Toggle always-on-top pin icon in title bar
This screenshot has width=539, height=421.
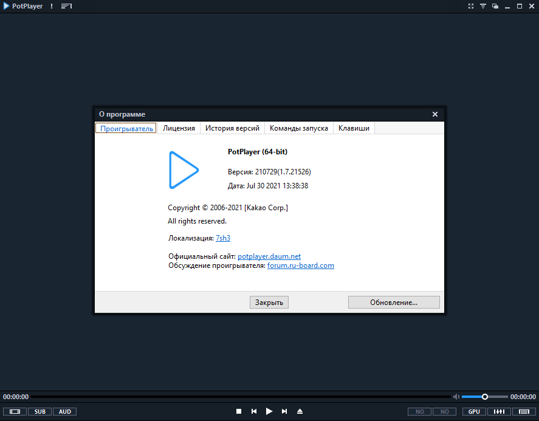click(x=483, y=6)
